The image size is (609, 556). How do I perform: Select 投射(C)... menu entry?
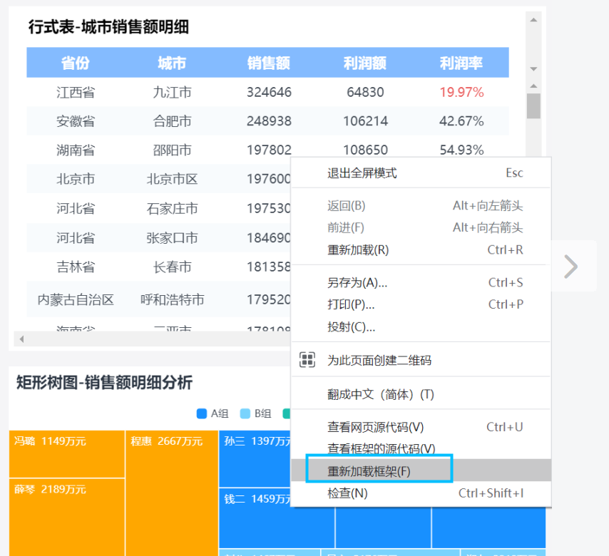point(351,327)
